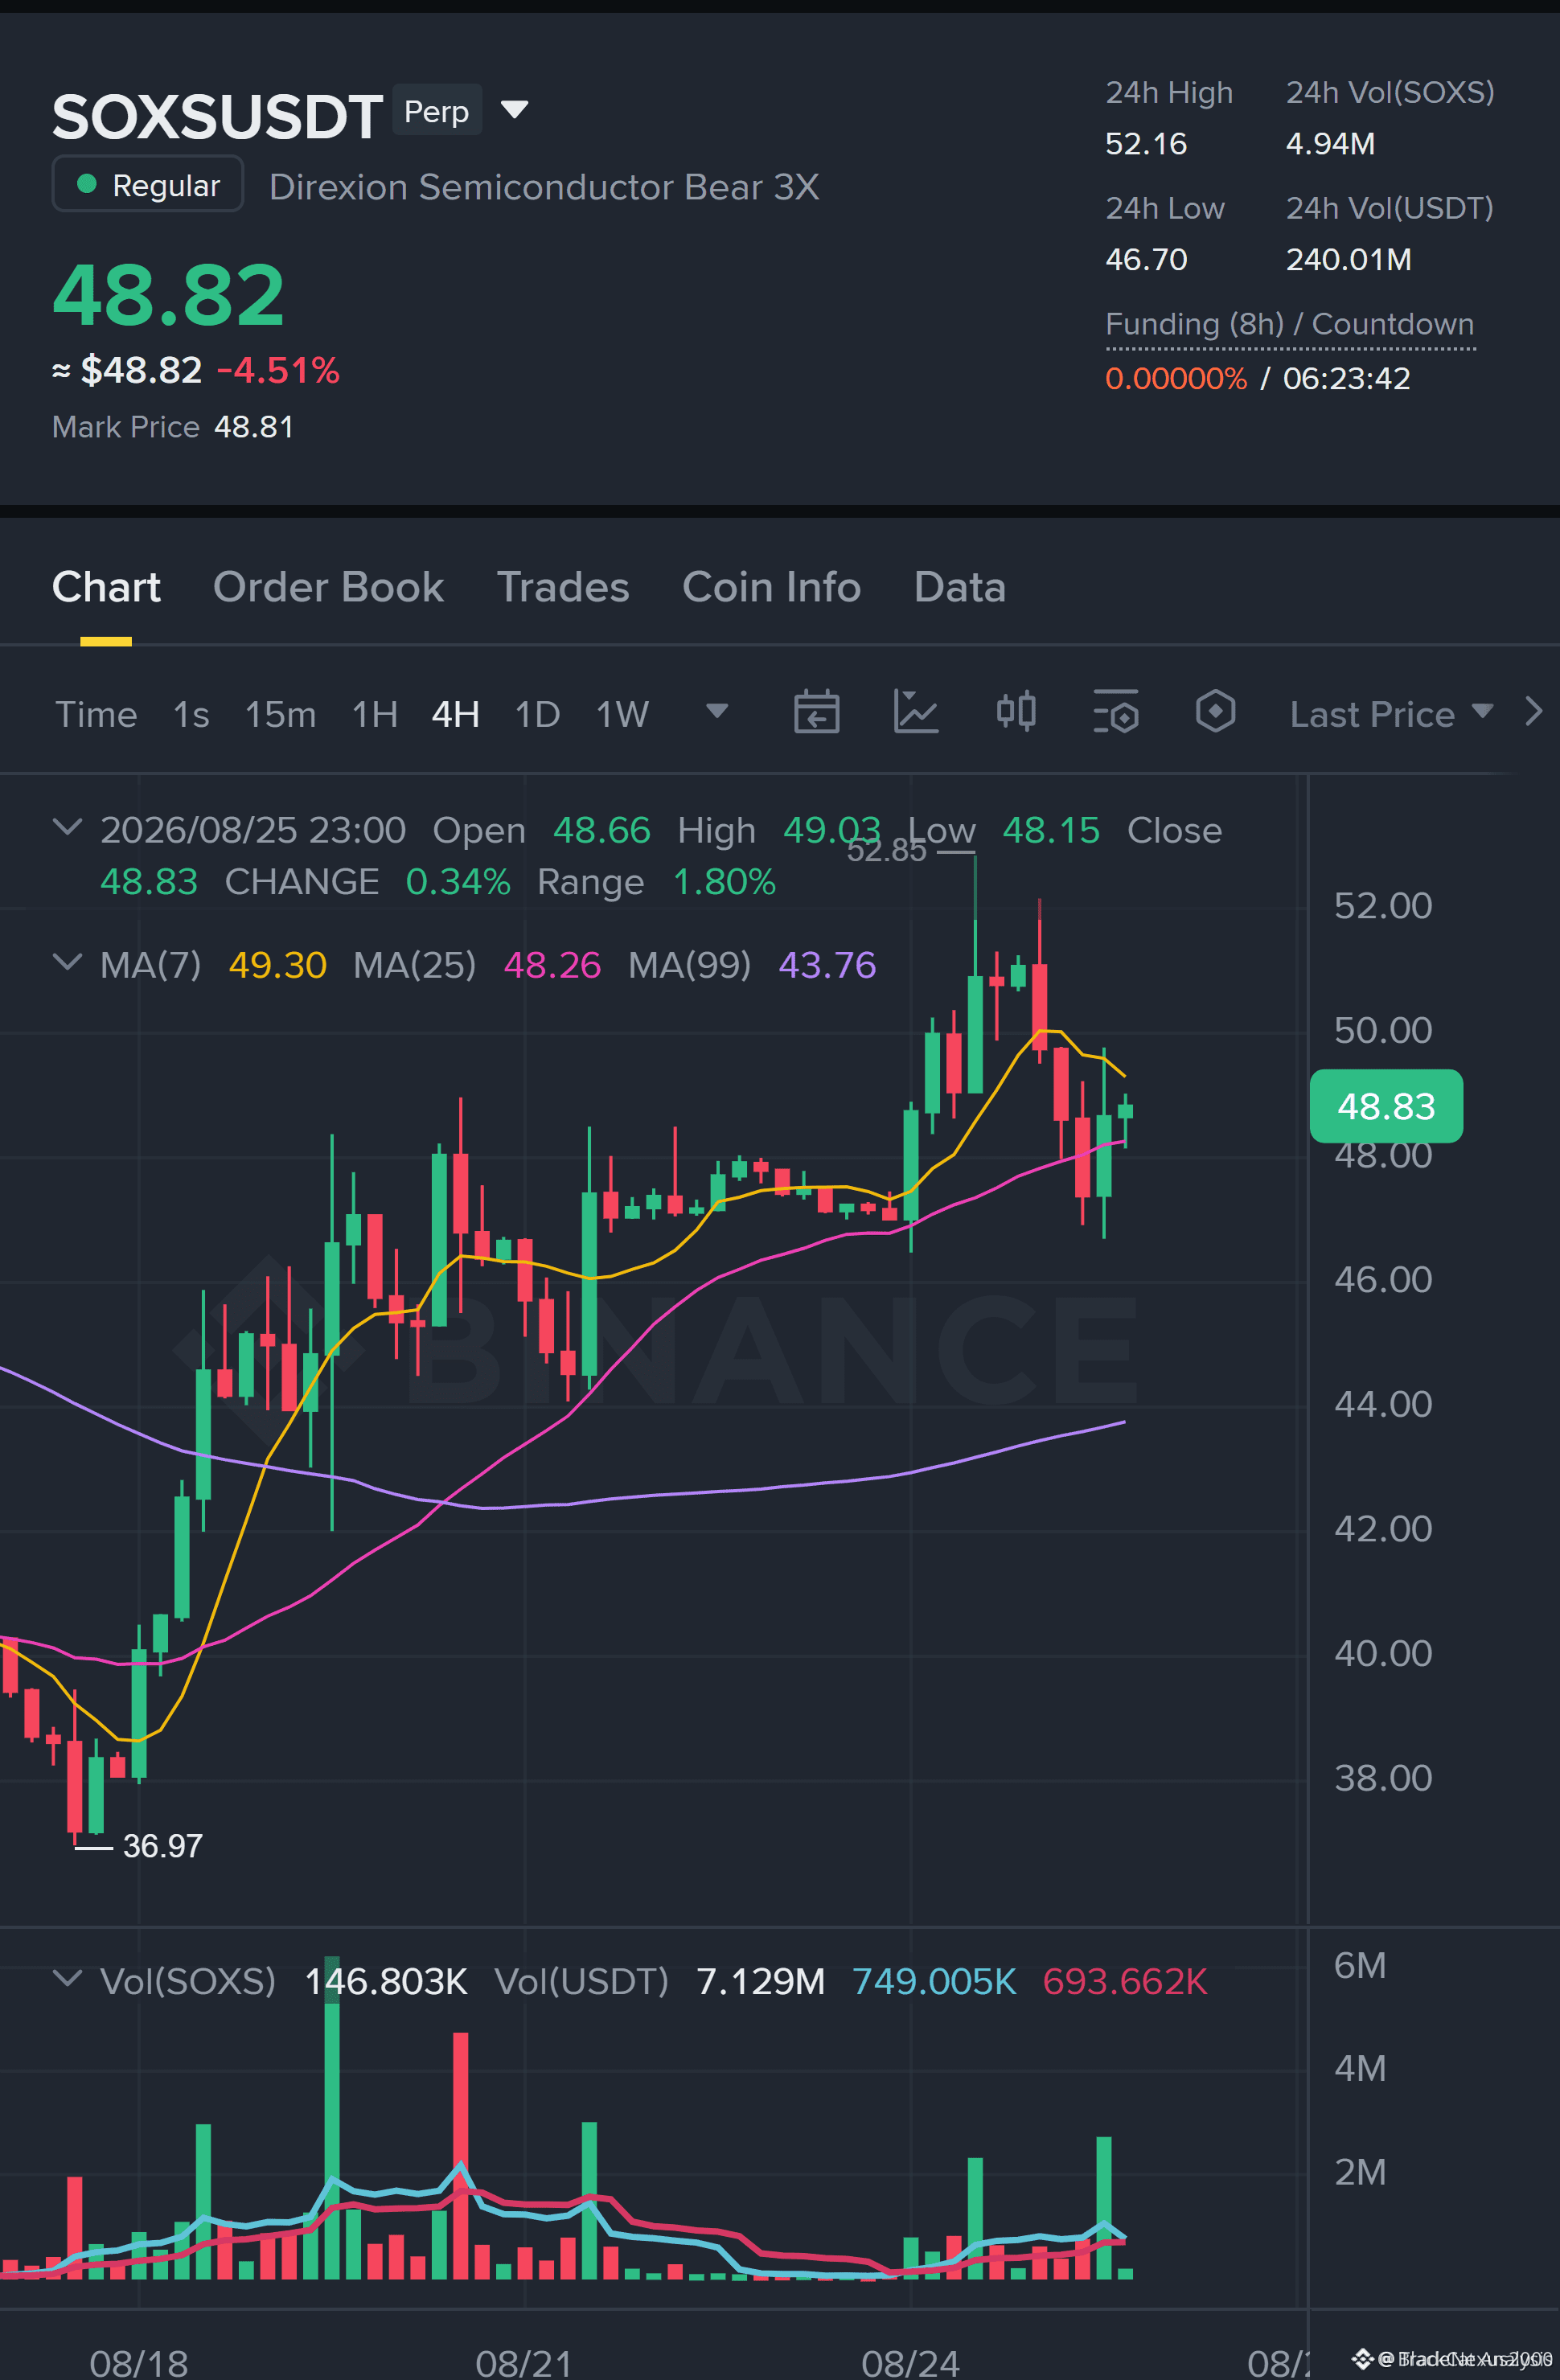Tap the MA(99) 43.76 indicator label
The image size is (1560, 2380).
pos(752,965)
